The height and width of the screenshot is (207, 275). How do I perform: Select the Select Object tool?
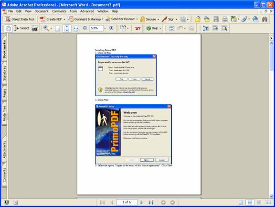coord(224,28)
